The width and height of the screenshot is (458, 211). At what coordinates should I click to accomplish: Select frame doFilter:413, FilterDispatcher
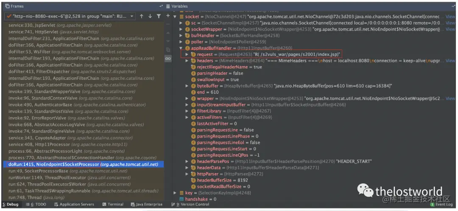pyautogui.click(x=83, y=72)
